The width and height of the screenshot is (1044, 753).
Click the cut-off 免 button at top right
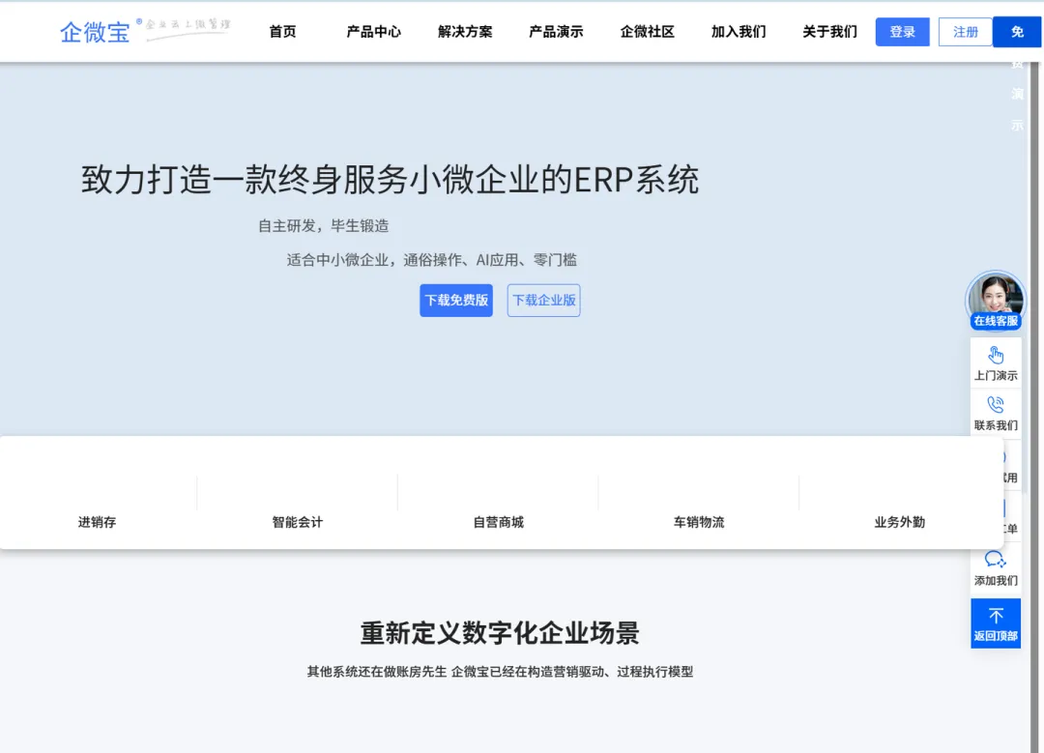tap(1017, 32)
